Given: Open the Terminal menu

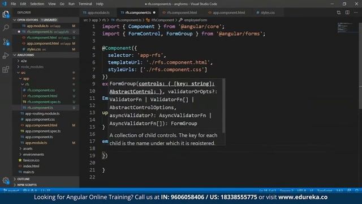Looking at the screenshot, I should pos(85,4).
